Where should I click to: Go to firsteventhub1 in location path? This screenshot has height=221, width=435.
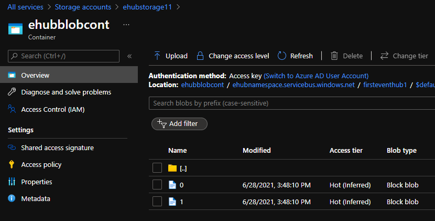tap(384, 85)
